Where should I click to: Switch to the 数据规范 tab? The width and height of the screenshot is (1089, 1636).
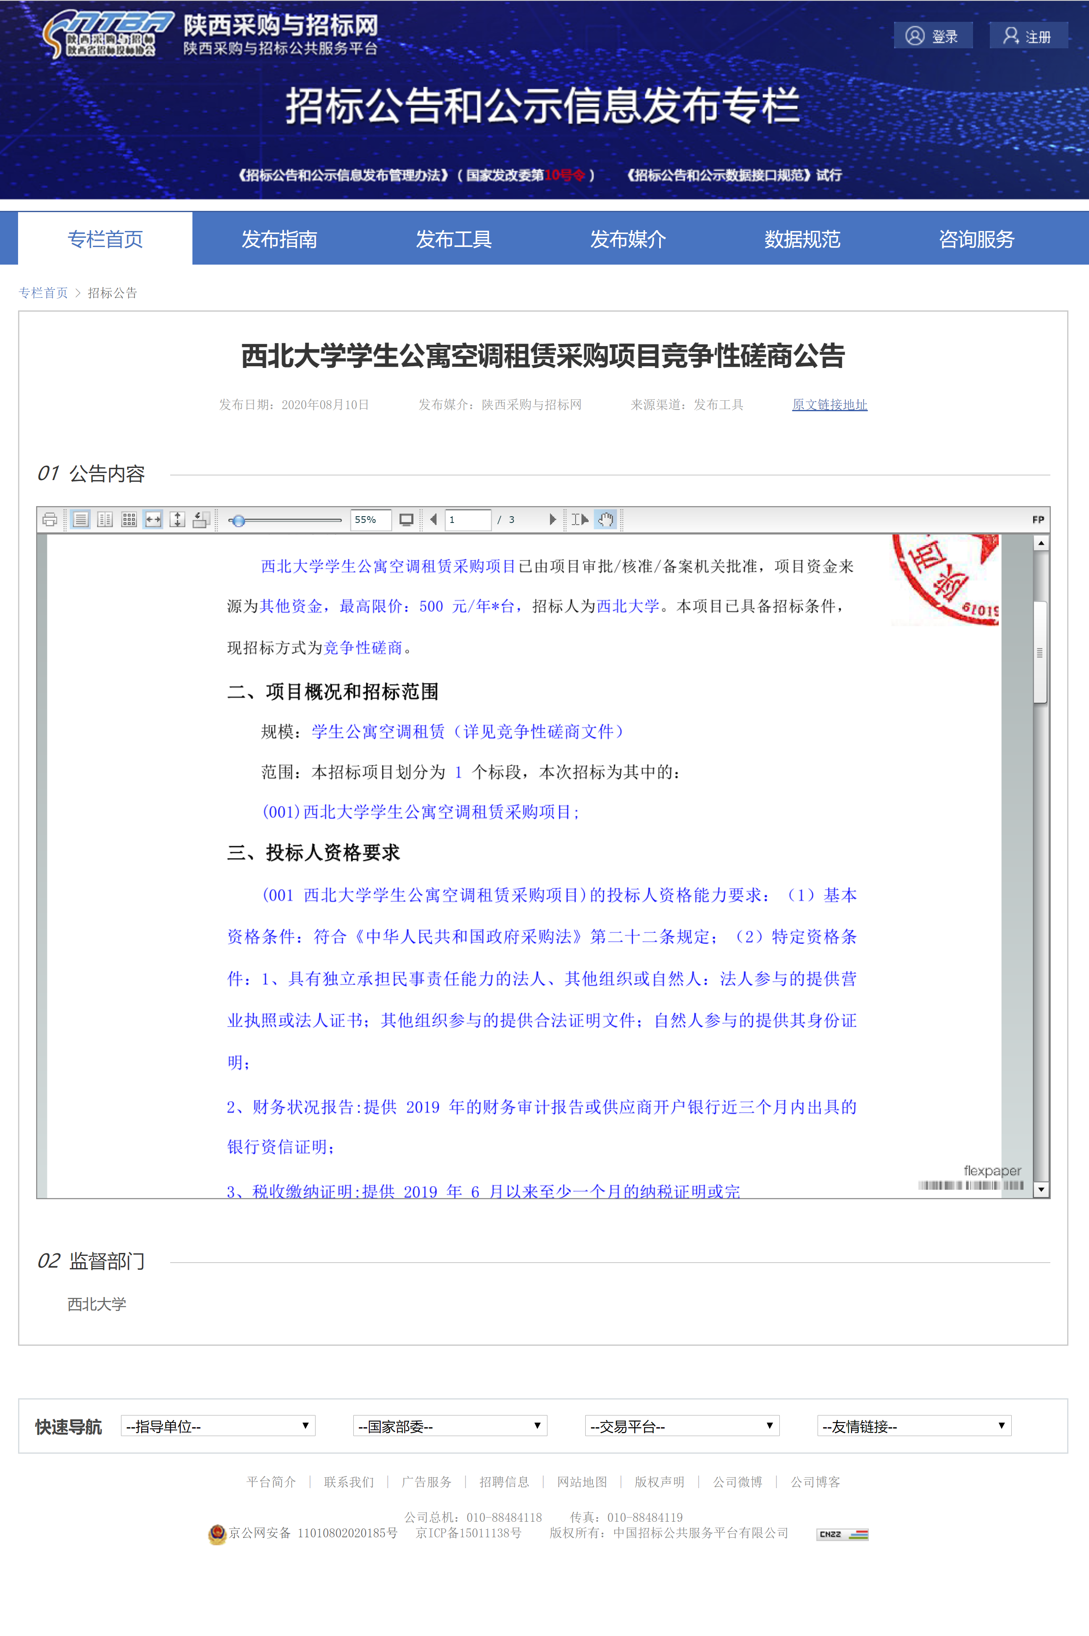pyautogui.click(x=802, y=239)
